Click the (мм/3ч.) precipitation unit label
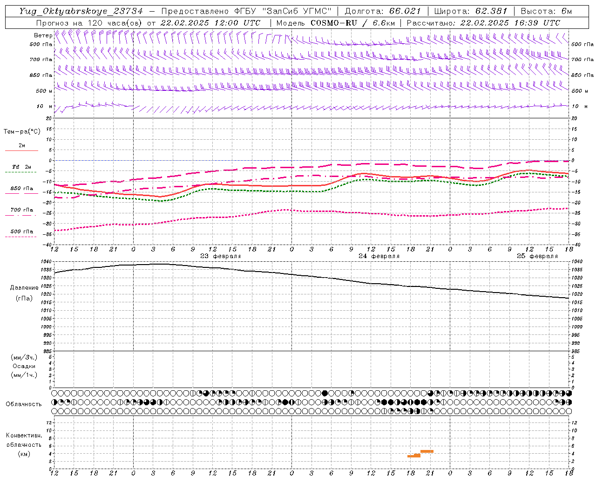This screenshot has height=477, width=596. click(24, 357)
